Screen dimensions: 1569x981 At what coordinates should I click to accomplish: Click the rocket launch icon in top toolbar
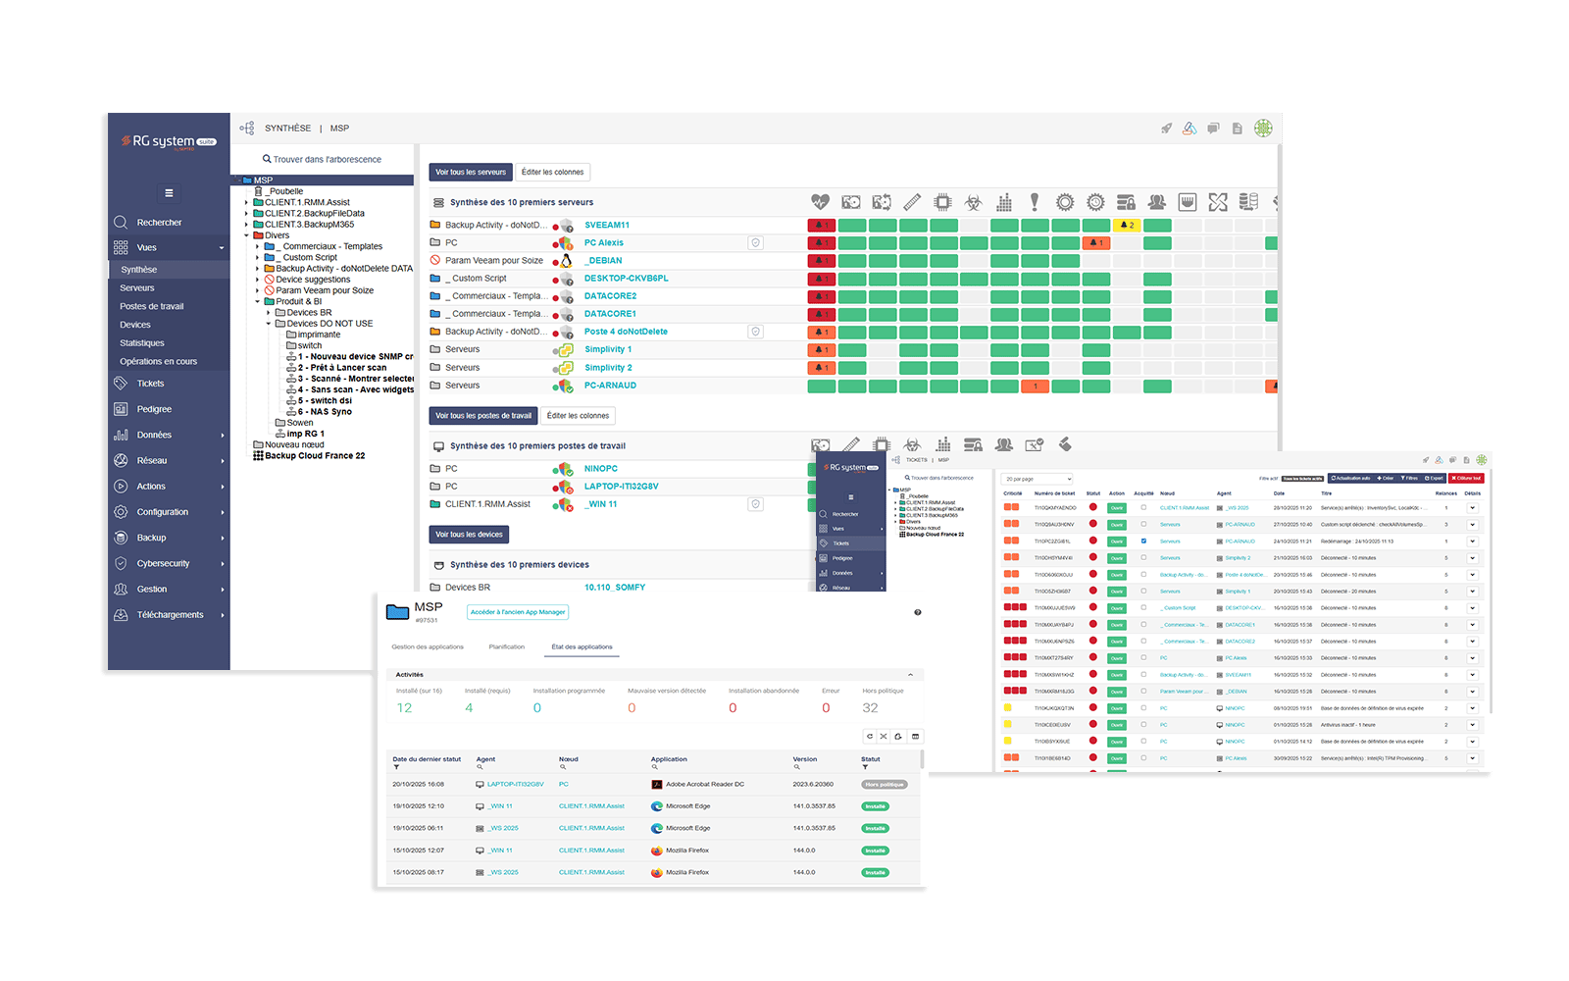[1165, 128]
